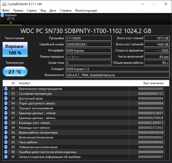Click status orb for Составная температура row

tap(6, 94)
